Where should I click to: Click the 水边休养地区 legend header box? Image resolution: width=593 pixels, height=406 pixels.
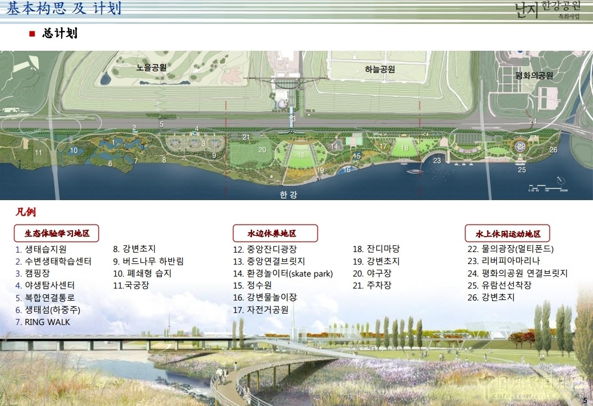(x=275, y=233)
